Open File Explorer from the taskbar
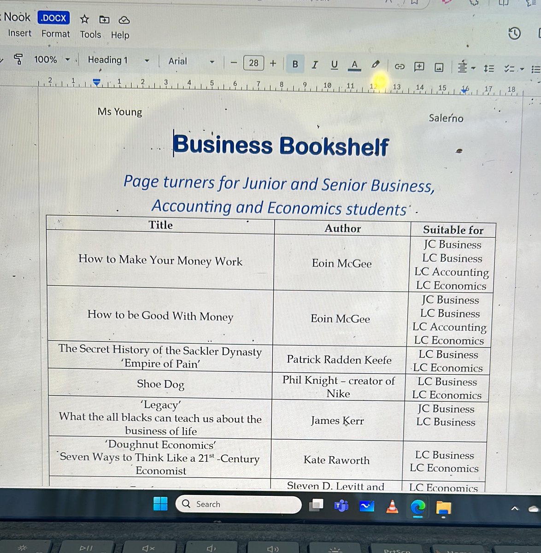This screenshot has height=553, width=541. (443, 508)
